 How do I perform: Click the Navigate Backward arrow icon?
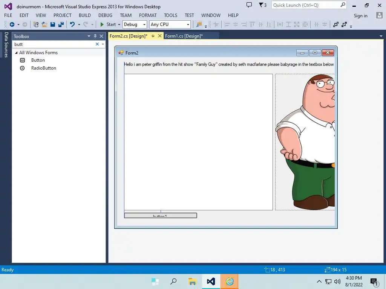(12, 24)
